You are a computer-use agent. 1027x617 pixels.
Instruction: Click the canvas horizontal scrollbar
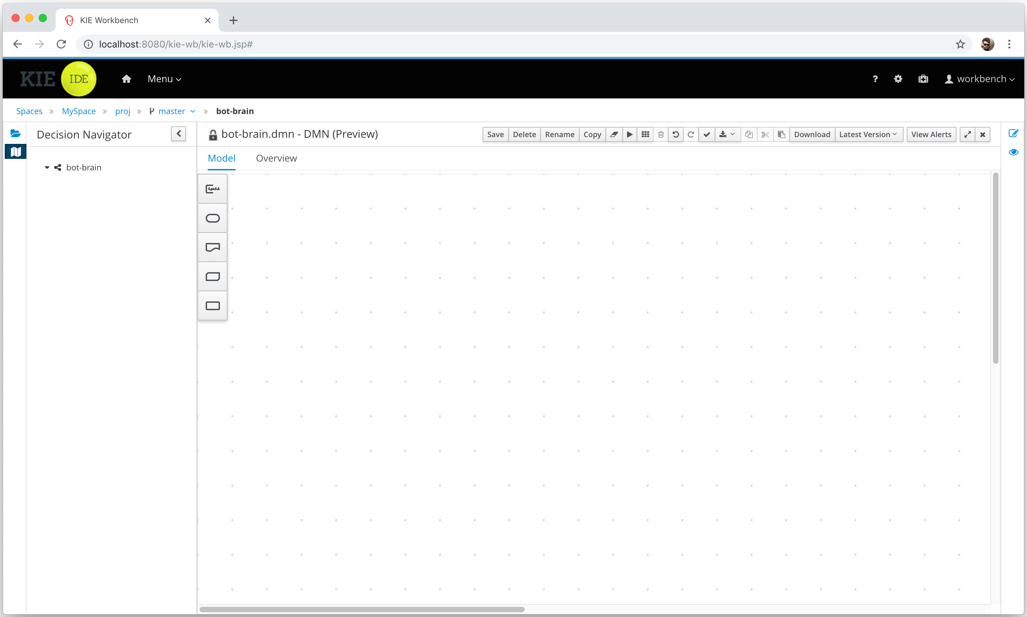[362, 610]
